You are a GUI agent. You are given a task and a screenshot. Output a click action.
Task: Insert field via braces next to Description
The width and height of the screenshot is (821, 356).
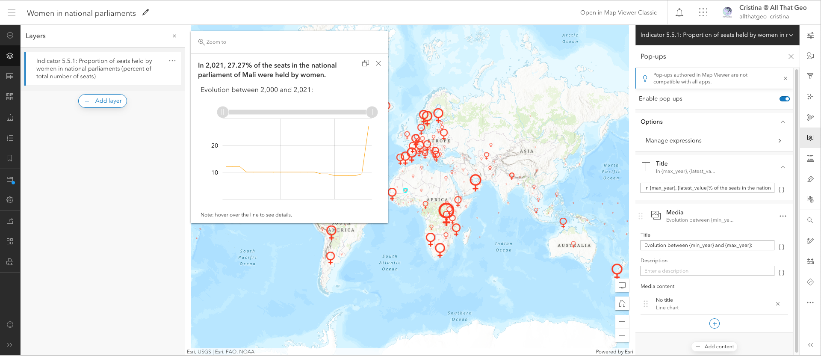[x=781, y=273]
